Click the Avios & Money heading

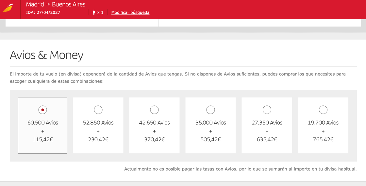pos(46,55)
